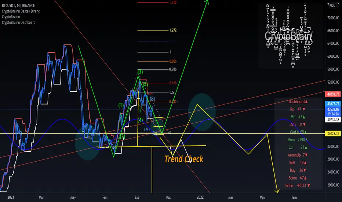Click the (A) corrective wave label
This screenshot has width=342, height=202.
tap(147, 129)
